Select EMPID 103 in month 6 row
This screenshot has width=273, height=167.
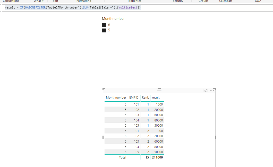[x=136, y=142]
